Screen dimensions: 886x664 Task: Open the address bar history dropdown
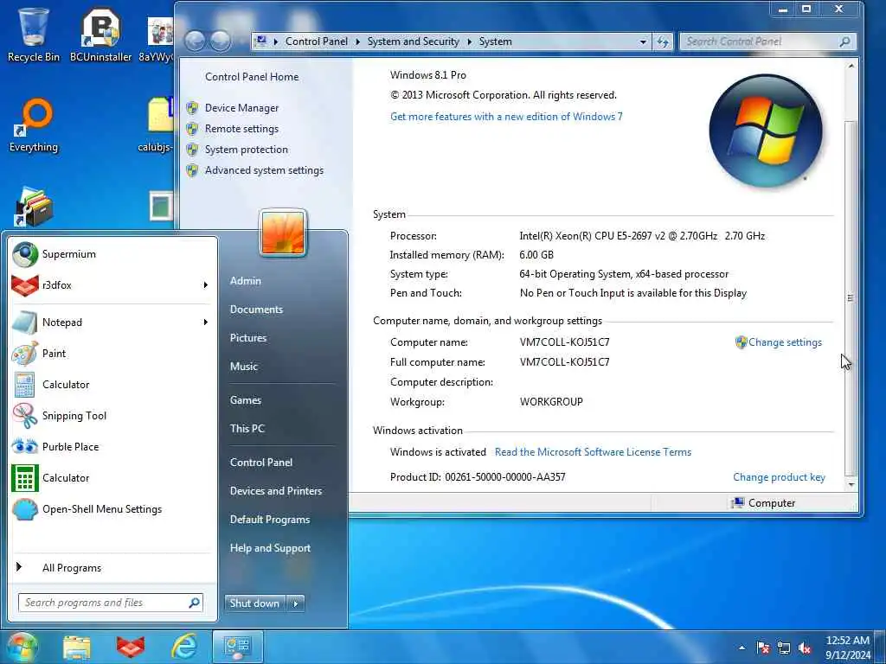coord(643,41)
